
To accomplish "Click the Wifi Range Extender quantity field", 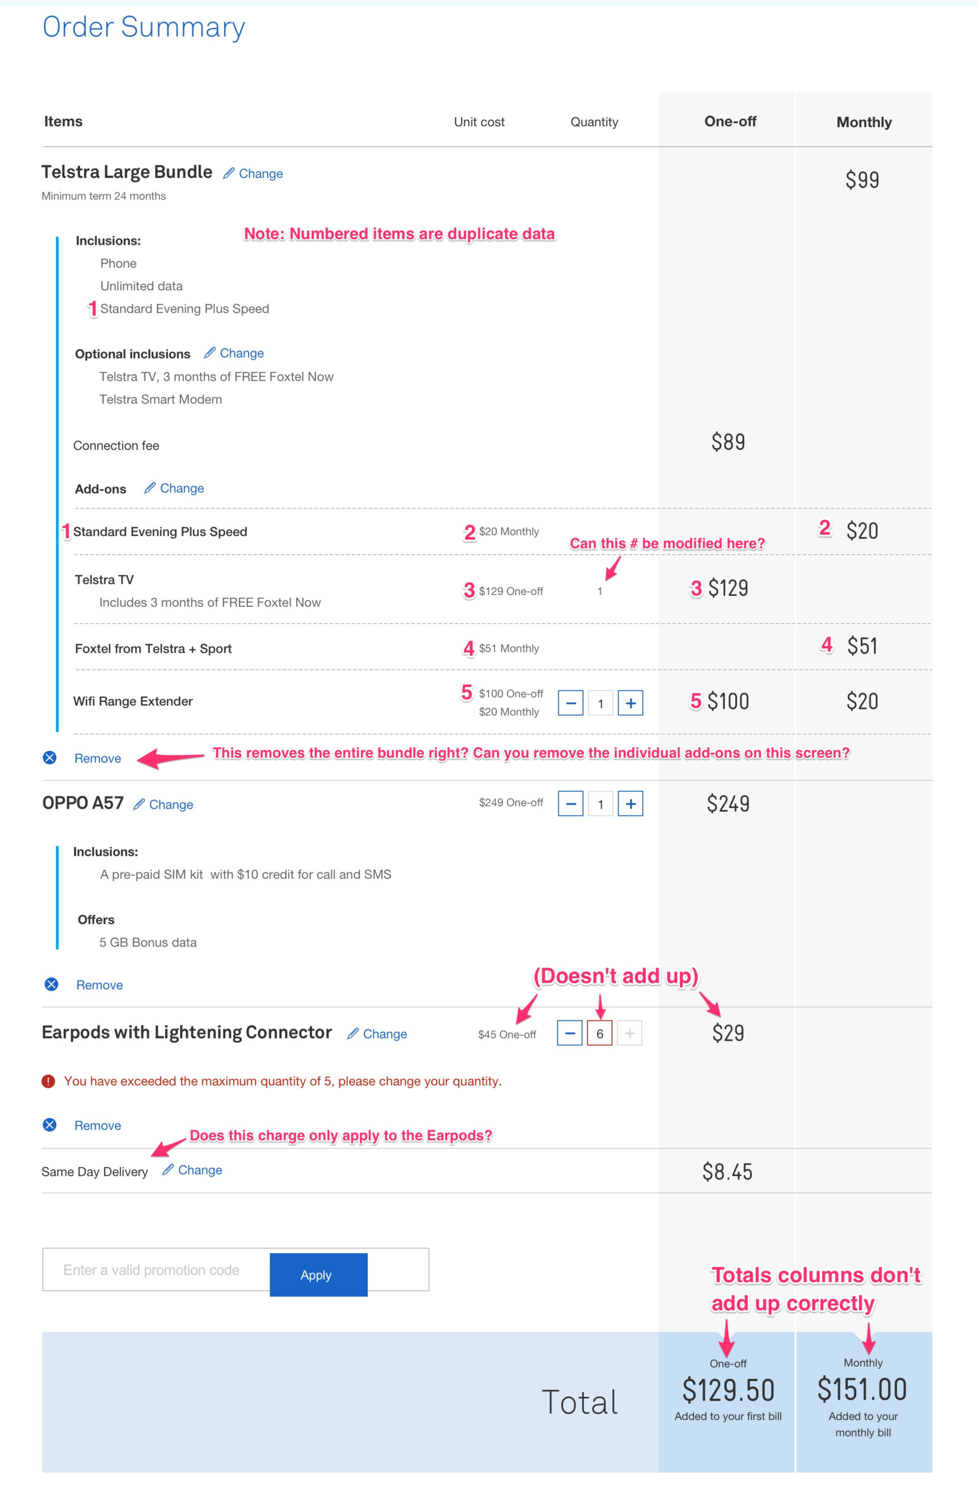I will [x=600, y=703].
